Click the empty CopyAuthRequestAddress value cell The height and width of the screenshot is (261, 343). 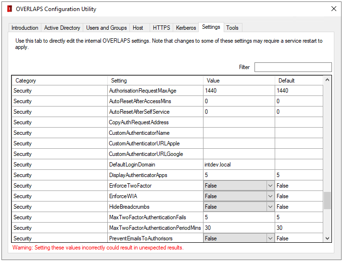239,122
